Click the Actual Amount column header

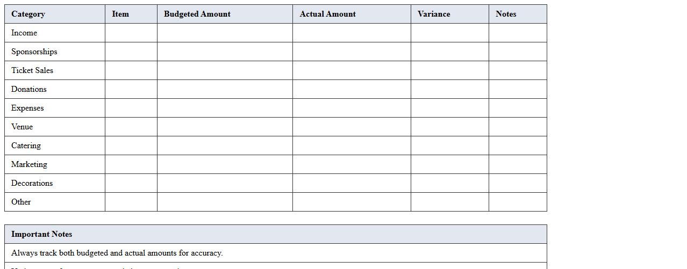(327, 14)
